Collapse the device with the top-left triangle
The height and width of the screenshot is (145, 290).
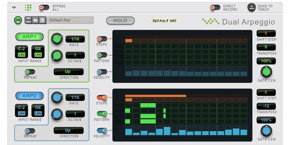tap(14, 8)
